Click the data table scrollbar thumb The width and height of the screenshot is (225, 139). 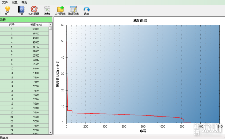coord(50,28)
